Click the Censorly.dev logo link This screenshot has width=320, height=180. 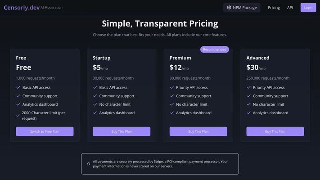click(x=22, y=8)
